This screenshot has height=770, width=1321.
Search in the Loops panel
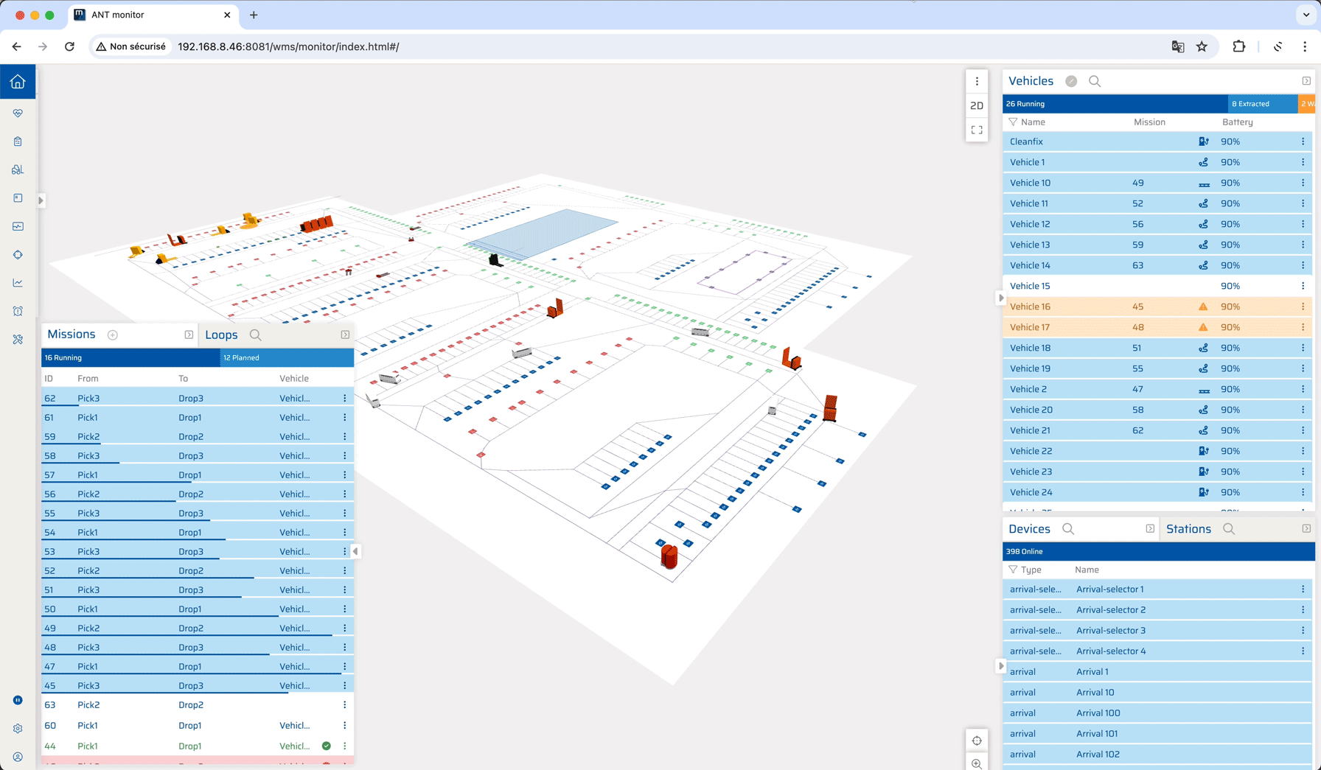(x=255, y=335)
